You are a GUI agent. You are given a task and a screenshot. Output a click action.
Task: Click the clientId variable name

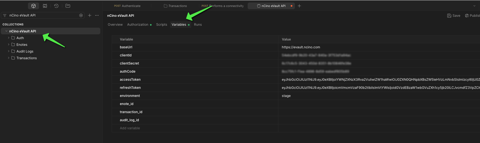pos(126,55)
